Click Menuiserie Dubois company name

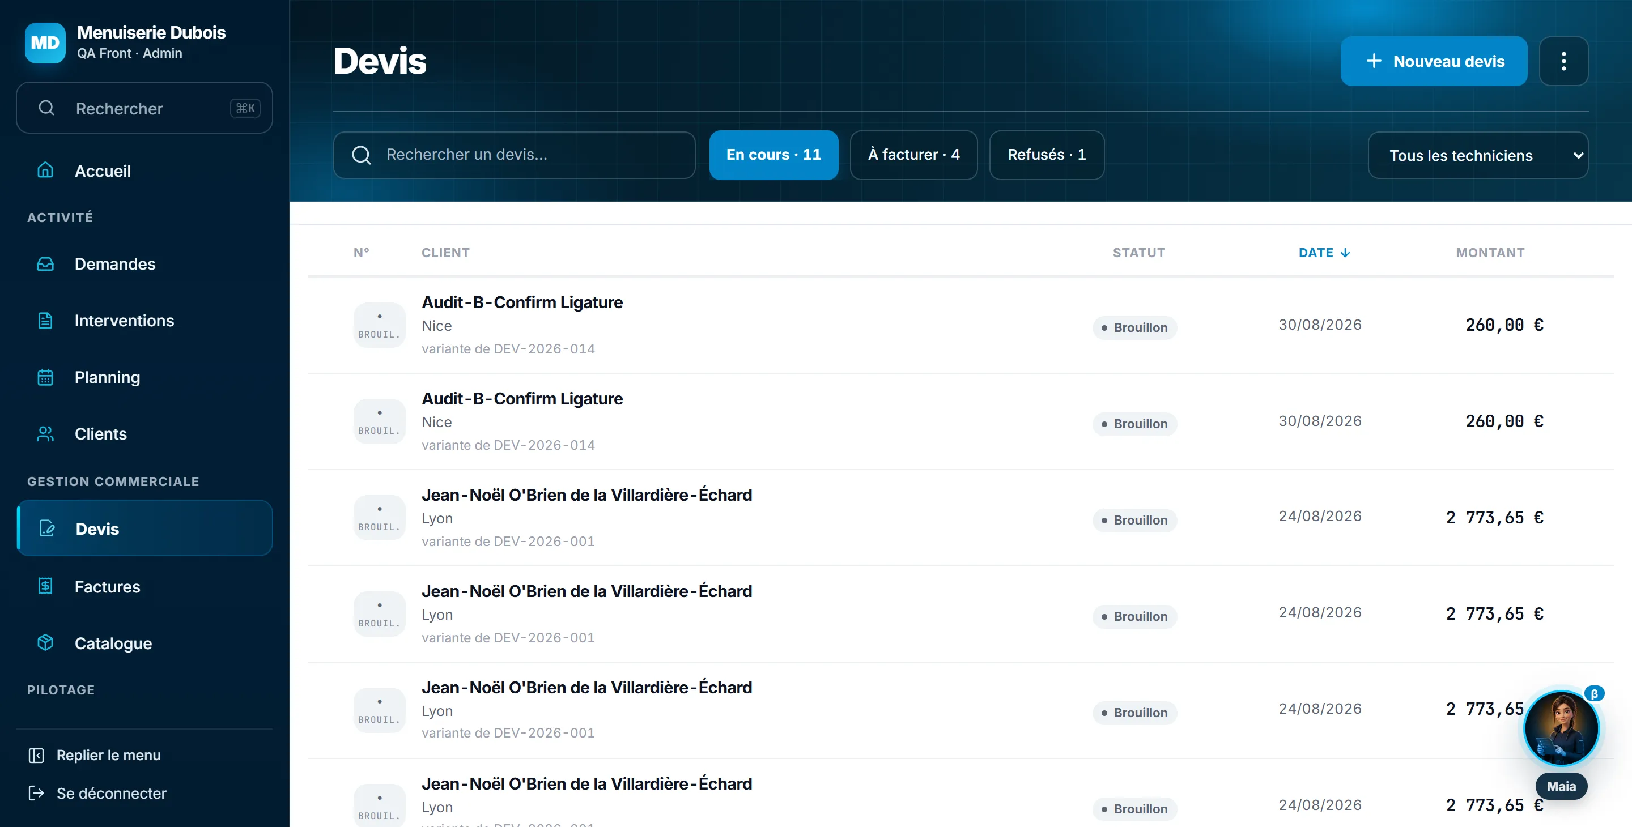[151, 32]
